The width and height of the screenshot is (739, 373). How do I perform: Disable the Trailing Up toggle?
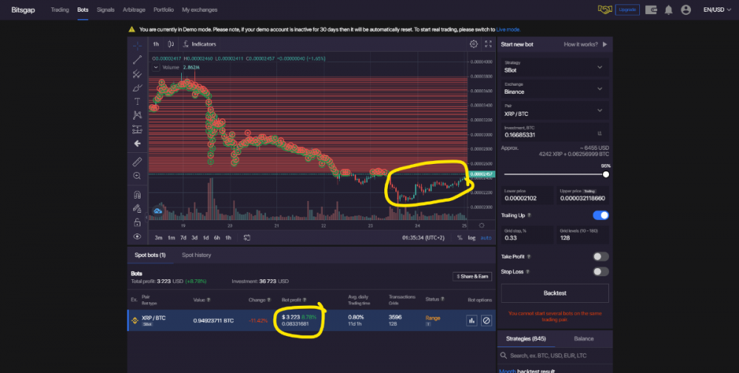coord(601,215)
